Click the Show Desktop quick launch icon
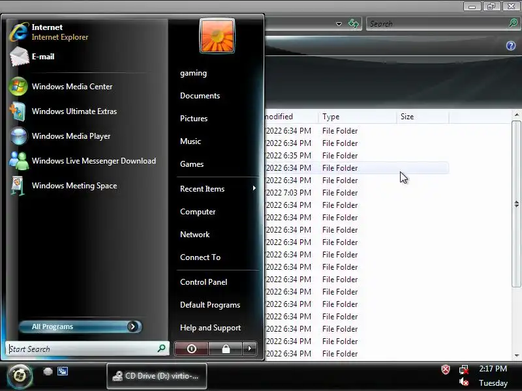Screen dimensions: 522x391 (x=48, y=371)
